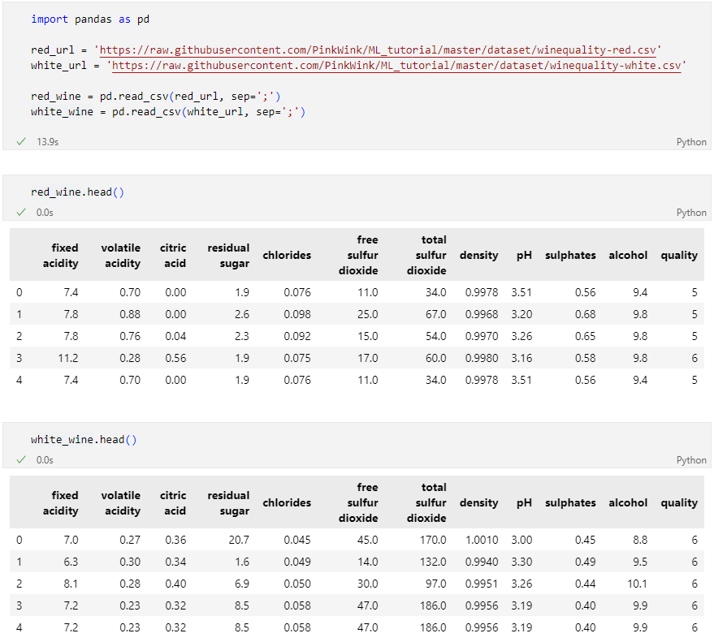Click Python label of white_wine.head() cell

[691, 460]
